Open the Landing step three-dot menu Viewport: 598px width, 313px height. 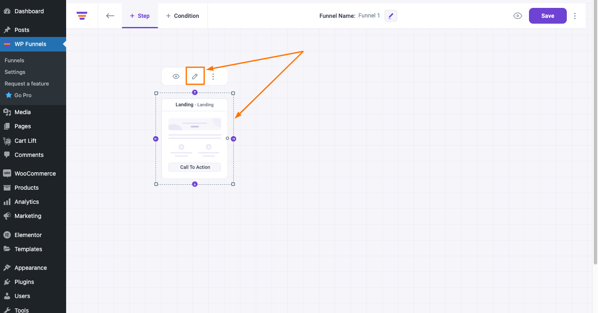[213, 76]
